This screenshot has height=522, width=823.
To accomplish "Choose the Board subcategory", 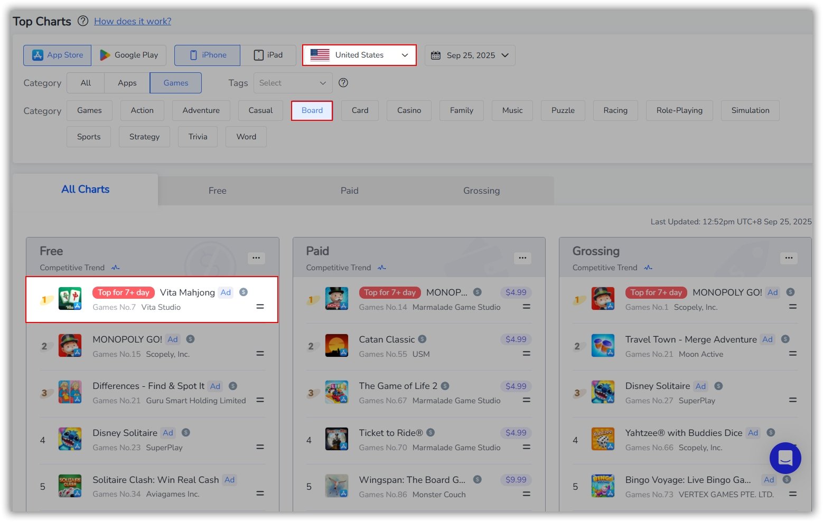I will click(x=312, y=110).
